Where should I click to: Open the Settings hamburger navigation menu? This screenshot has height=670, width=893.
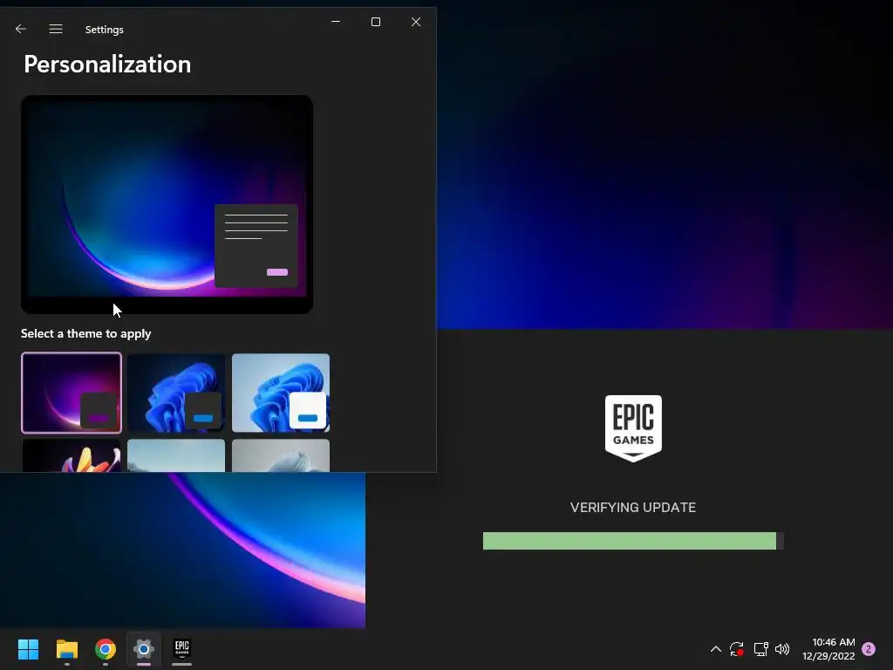[x=56, y=29]
